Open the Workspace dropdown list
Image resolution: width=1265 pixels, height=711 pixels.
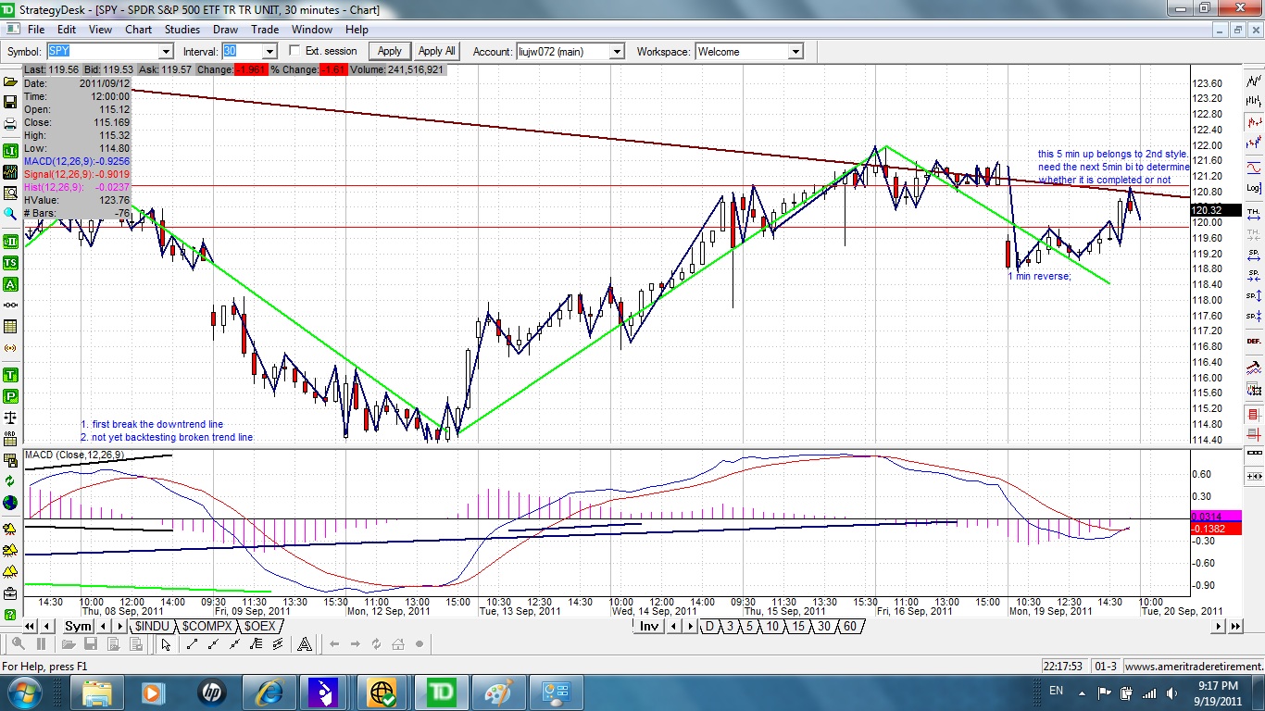click(795, 52)
